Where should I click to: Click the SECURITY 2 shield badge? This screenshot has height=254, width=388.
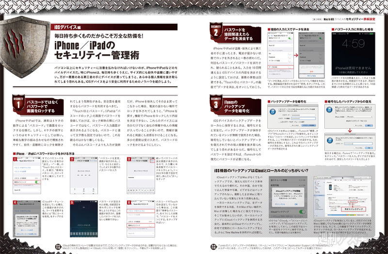pos(216,31)
